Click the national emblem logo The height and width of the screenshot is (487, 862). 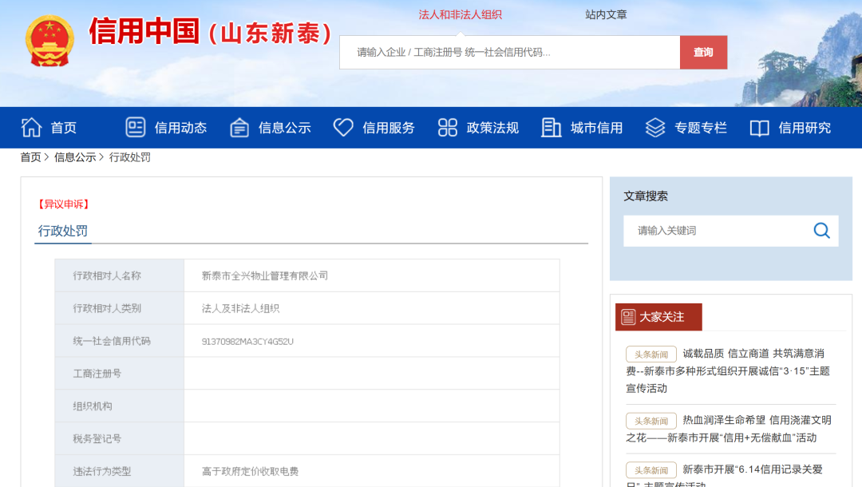[49, 41]
